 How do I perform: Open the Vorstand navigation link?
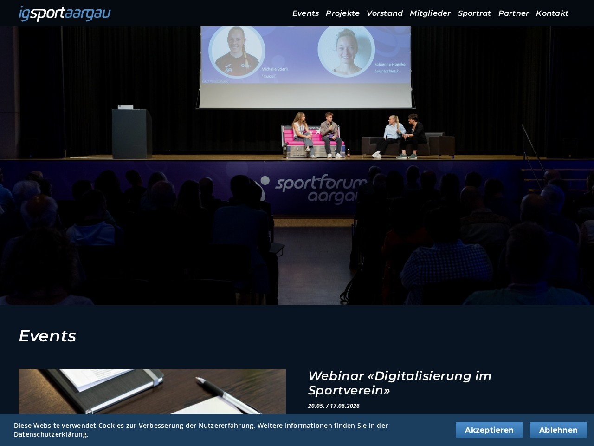tap(384, 13)
